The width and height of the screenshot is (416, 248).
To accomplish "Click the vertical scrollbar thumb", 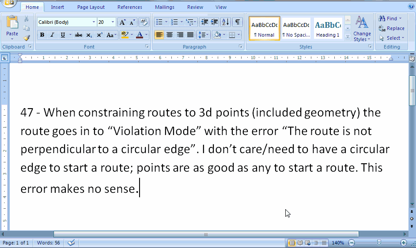I will (x=412, y=90).
